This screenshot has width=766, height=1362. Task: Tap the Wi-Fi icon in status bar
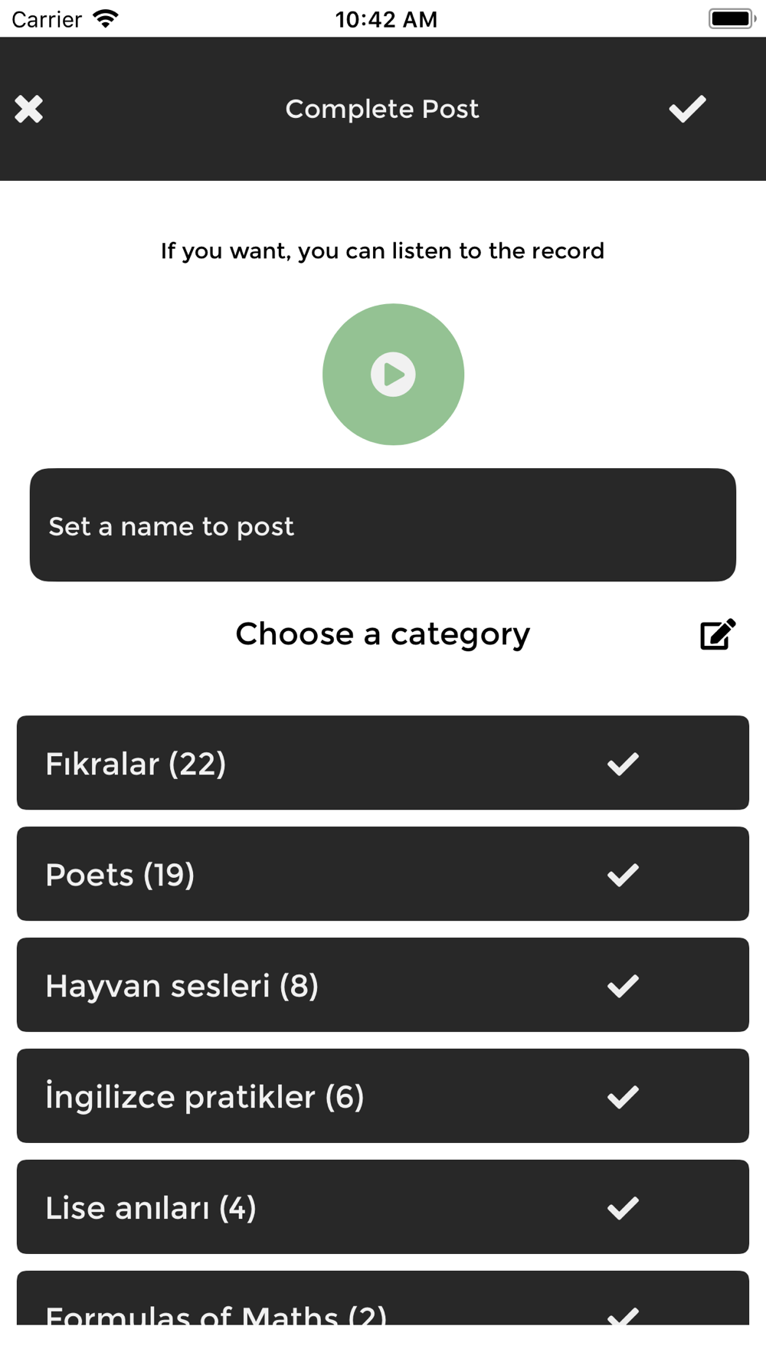106,18
